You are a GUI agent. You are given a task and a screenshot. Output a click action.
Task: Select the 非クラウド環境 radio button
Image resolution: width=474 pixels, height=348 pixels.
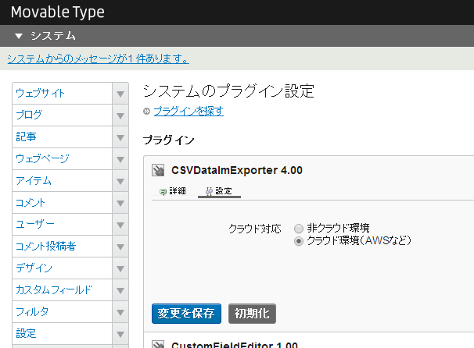click(x=299, y=229)
